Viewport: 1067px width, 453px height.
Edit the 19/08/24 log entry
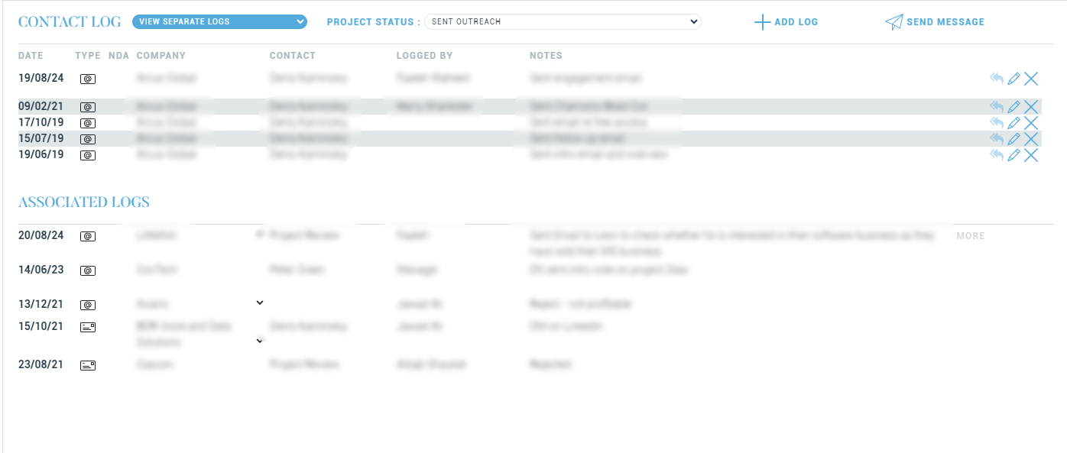1013,78
